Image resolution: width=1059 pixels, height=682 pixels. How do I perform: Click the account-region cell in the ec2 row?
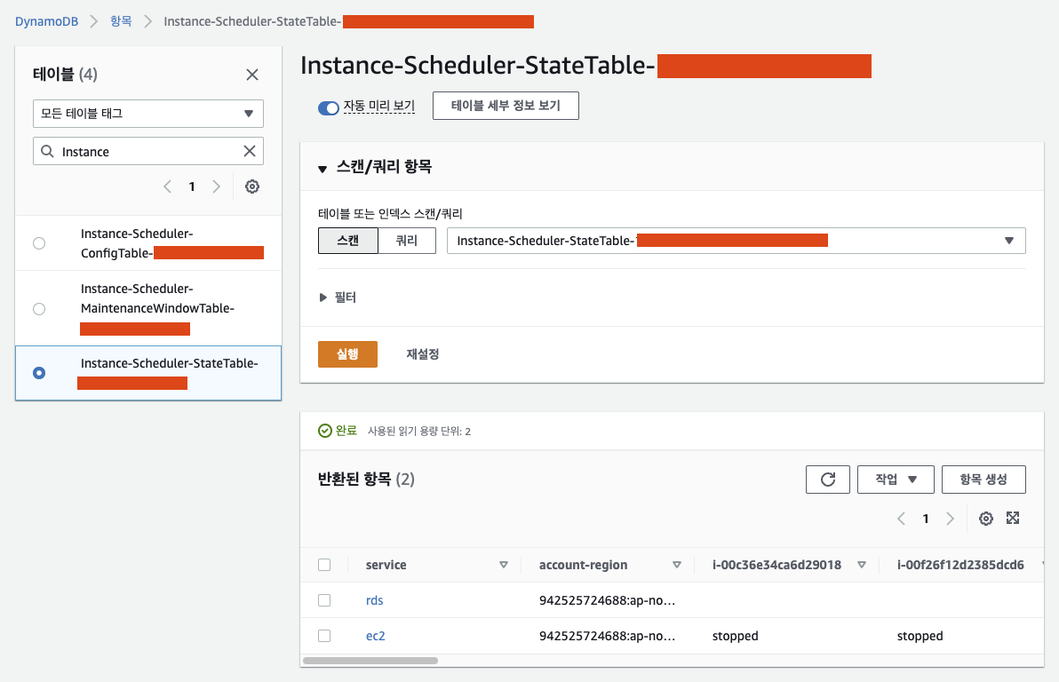607,636
